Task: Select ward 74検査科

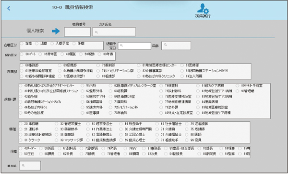Action: point(161,86)
